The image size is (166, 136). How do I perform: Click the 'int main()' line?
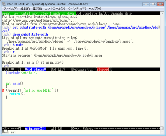click(x=14, y=83)
